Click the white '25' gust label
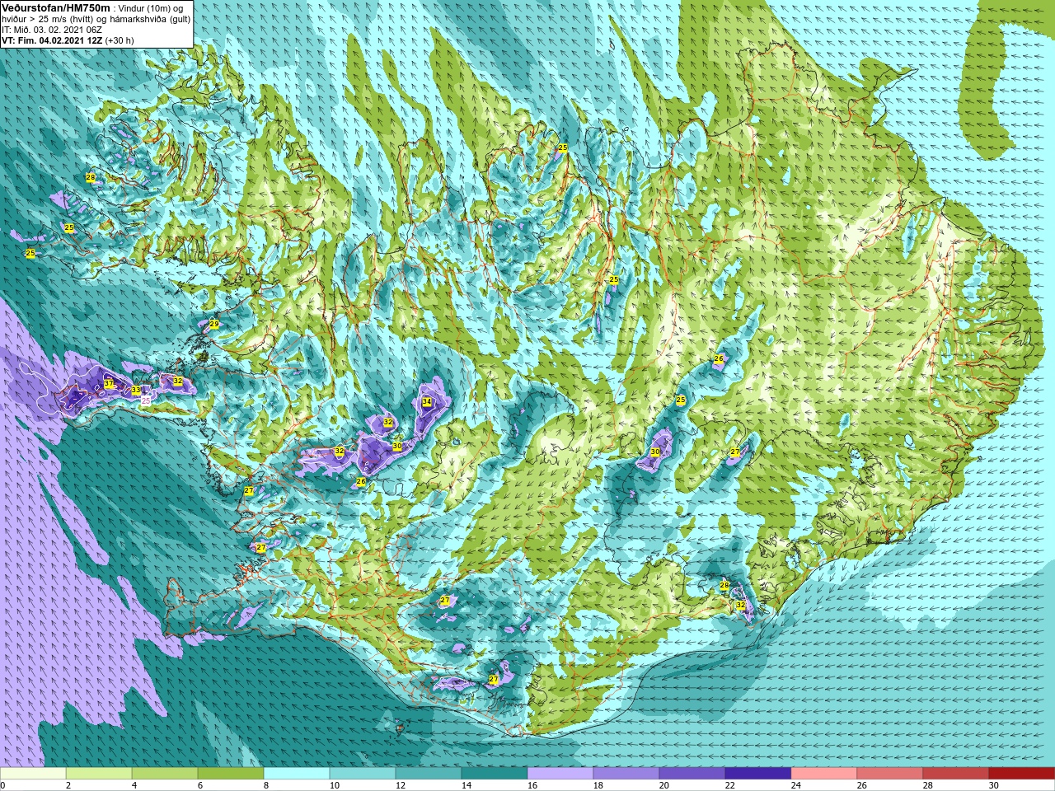The image size is (1055, 791). click(x=146, y=400)
